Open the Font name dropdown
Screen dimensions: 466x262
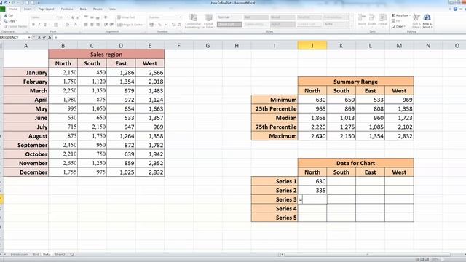(x=57, y=17)
